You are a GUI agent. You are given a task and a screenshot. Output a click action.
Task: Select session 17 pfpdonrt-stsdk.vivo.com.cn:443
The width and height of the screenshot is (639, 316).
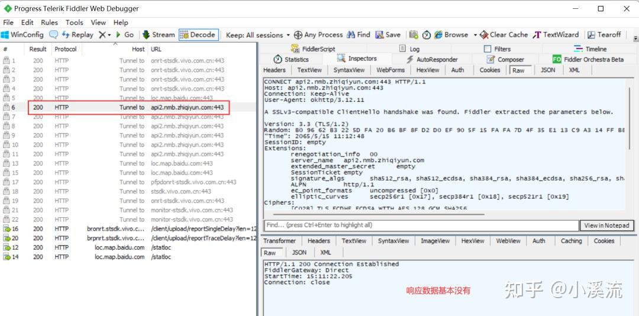pyautogui.click(x=128, y=182)
